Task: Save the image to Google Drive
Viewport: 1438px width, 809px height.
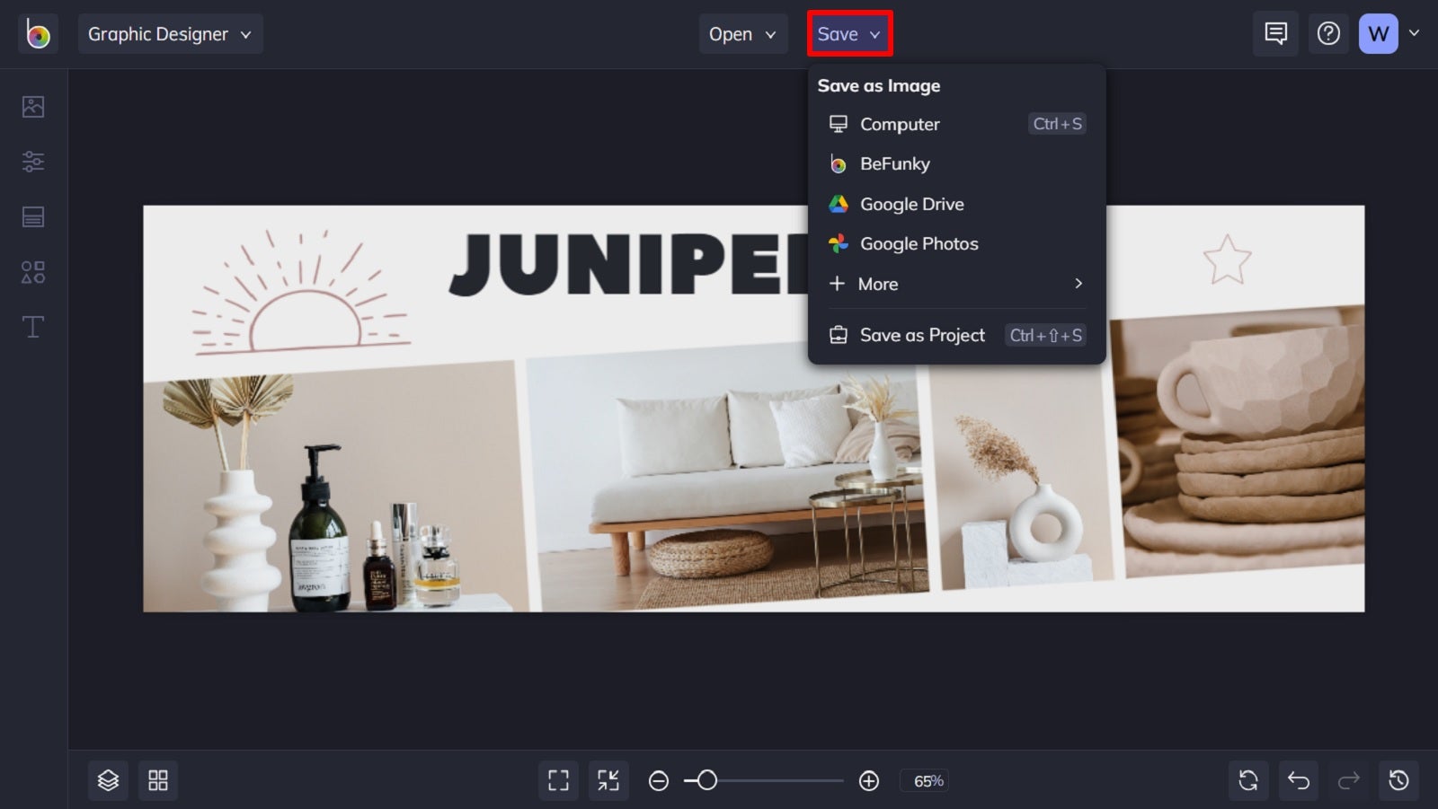Action: tap(911, 204)
